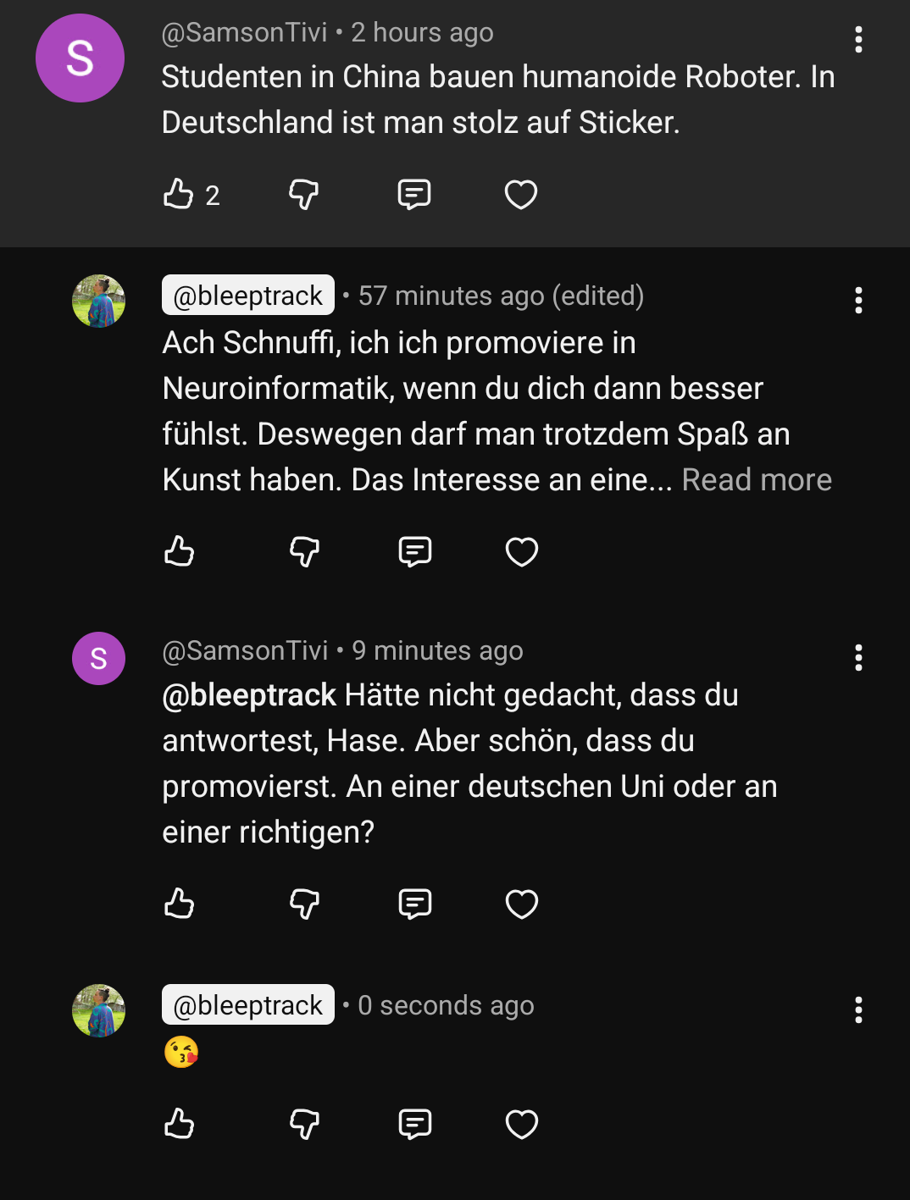Screen dimensions: 910x1200
Task: Open the @SamsonTivi username on the top comment
Action: (x=244, y=32)
